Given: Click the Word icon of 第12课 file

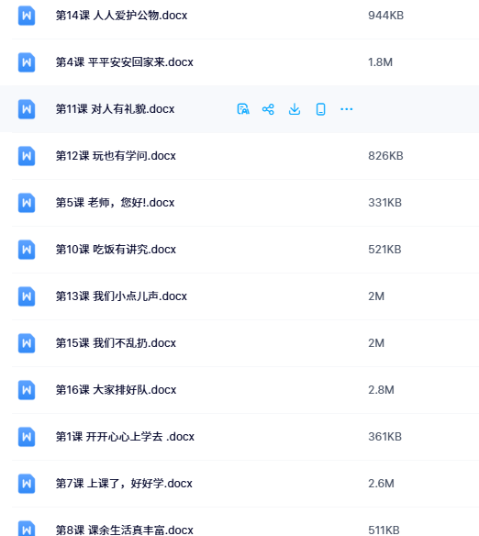Looking at the screenshot, I should pyautogui.click(x=27, y=156).
